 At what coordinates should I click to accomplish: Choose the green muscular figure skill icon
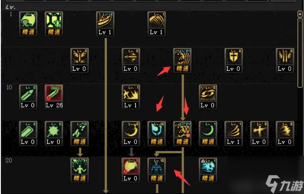point(79,170)
